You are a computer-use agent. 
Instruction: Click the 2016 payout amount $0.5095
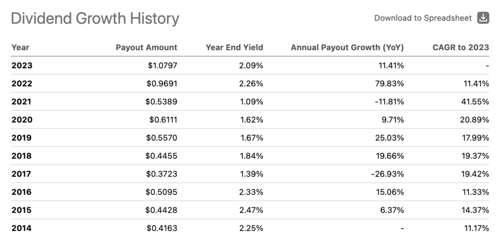161,192
